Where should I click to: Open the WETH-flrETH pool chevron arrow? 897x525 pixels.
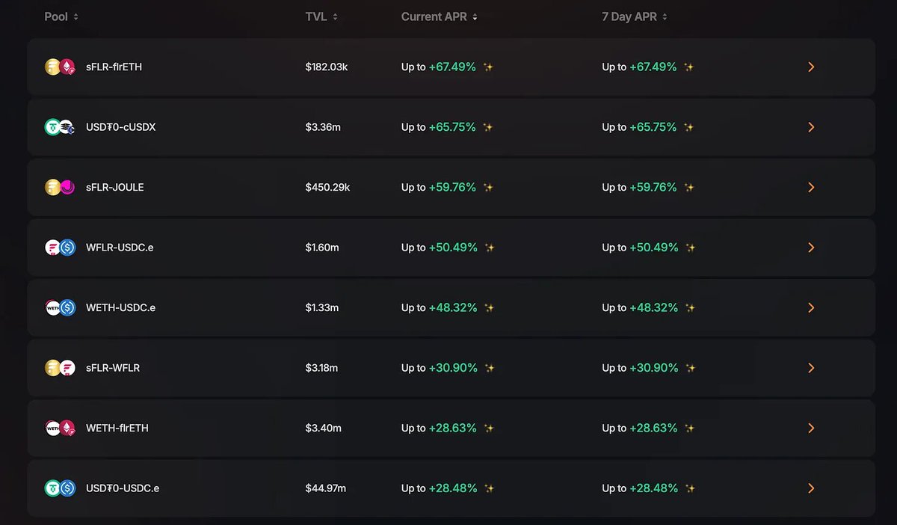coord(811,428)
